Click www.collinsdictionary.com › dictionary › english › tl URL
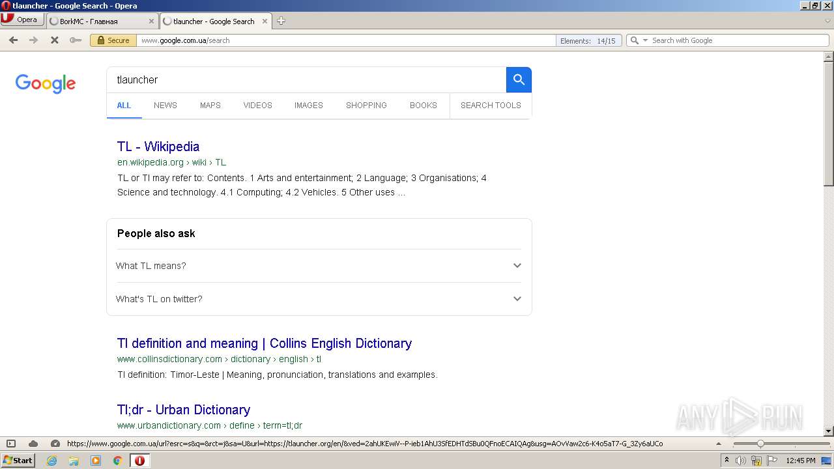This screenshot has width=834, height=469. pos(219,359)
